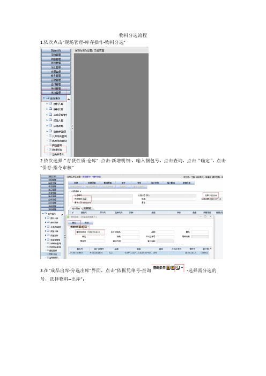Image resolution: width=266 pixels, height=376 pixels.
Task: Open blue dropdown arrow in step 3 inline image
Action: coord(182,267)
